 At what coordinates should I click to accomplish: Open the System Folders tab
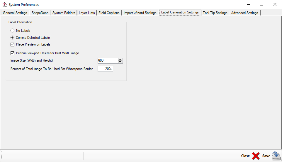(x=64, y=13)
